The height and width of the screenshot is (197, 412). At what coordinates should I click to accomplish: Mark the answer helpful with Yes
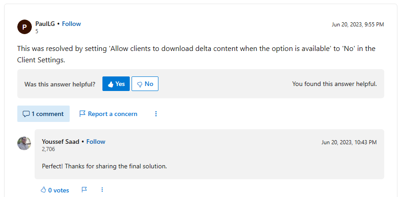point(116,84)
